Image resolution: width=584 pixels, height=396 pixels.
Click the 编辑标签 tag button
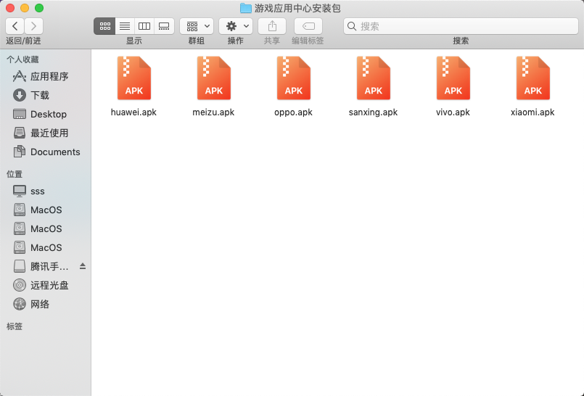(x=308, y=26)
